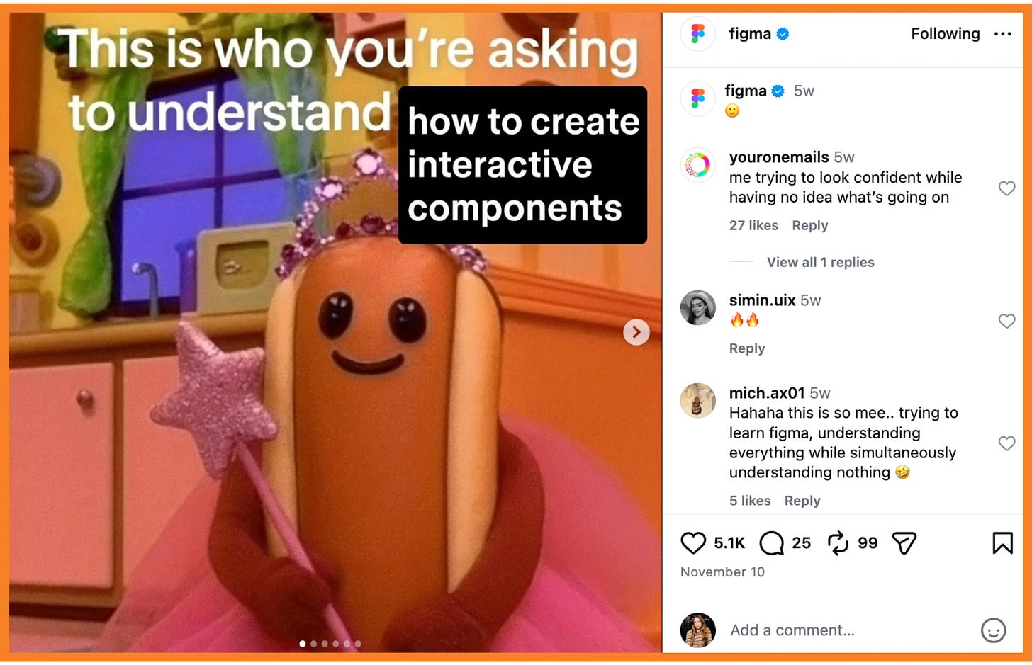Open comments via the speech bubble icon

point(771,543)
